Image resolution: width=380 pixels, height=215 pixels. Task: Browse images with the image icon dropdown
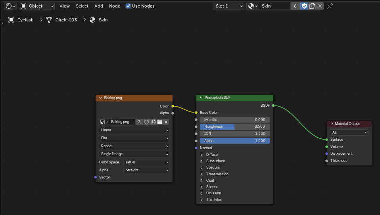click(x=104, y=122)
